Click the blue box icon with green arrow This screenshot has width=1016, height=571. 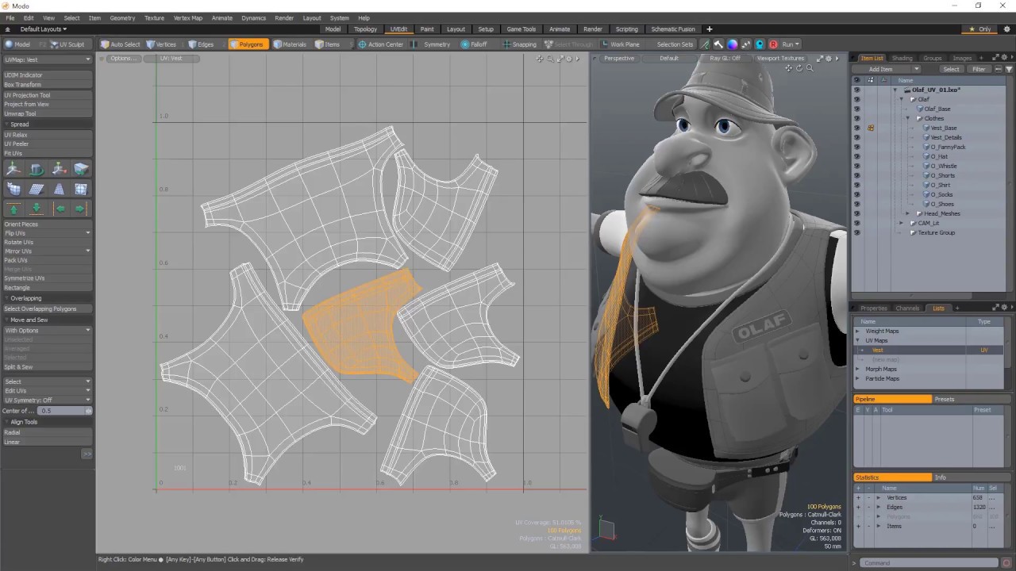[81, 169]
